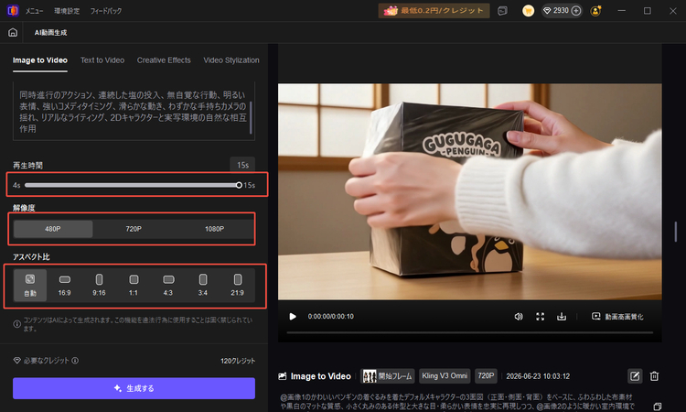Choose 自動 aspect ratio
This screenshot has width=686, height=412.
pos(30,285)
